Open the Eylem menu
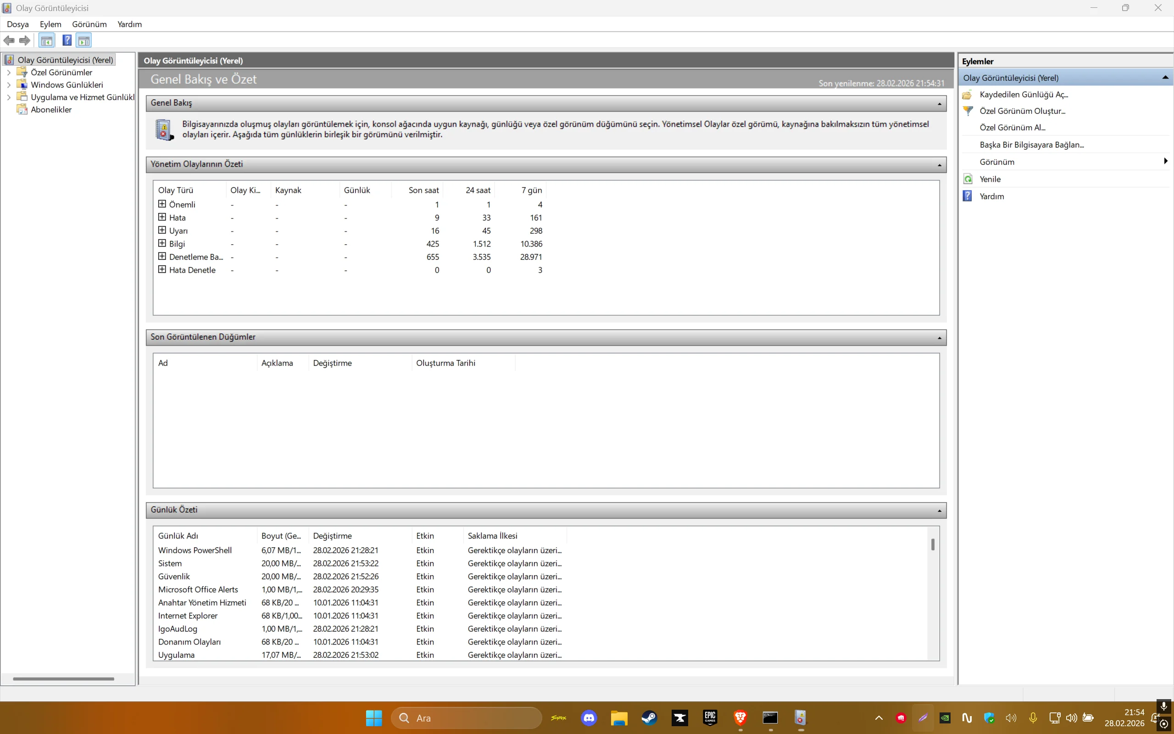The height and width of the screenshot is (734, 1174). pyautogui.click(x=50, y=24)
